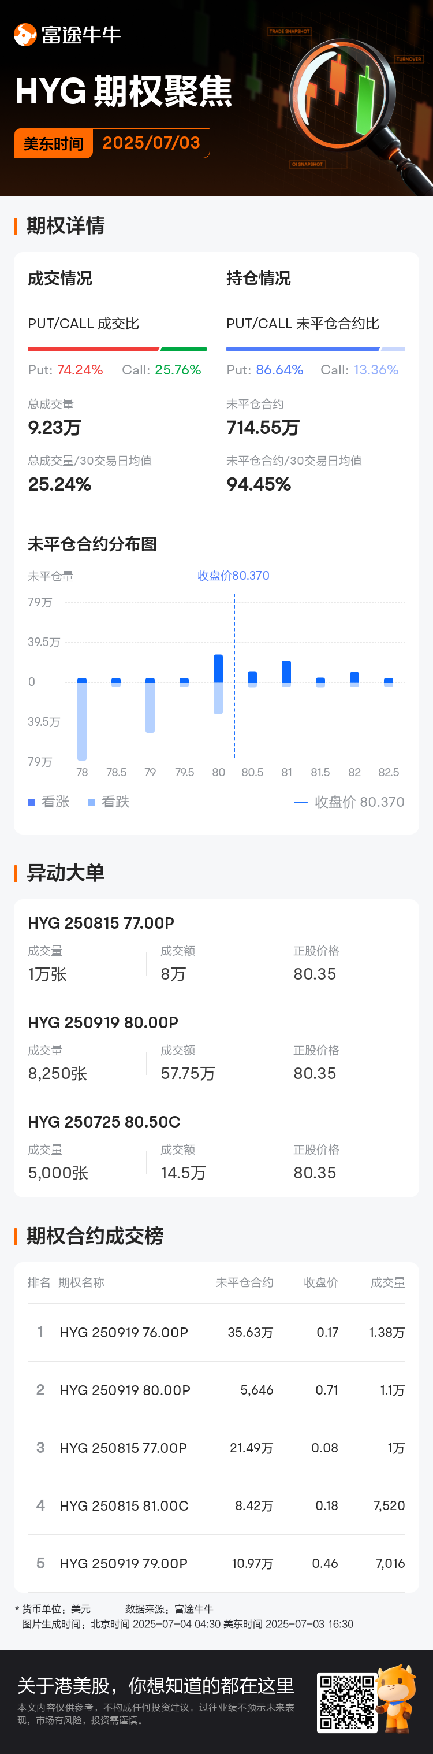Click the HYG 期权聚焦 headline
Screen dimensions: 433x1754
click(x=124, y=92)
